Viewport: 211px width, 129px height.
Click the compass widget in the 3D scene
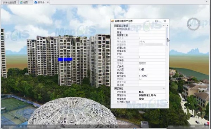[x=193, y=24]
